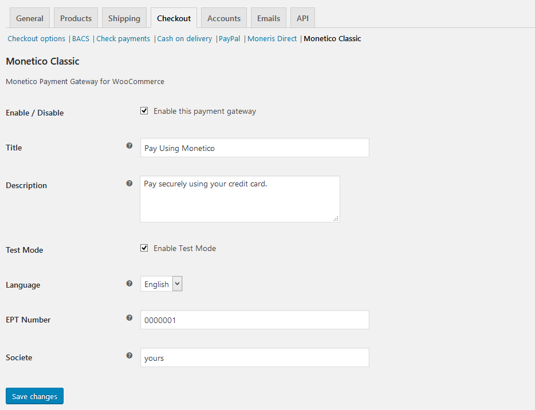This screenshot has height=410, width=535.
Task: Focus the Description textarea
Action: click(x=239, y=199)
